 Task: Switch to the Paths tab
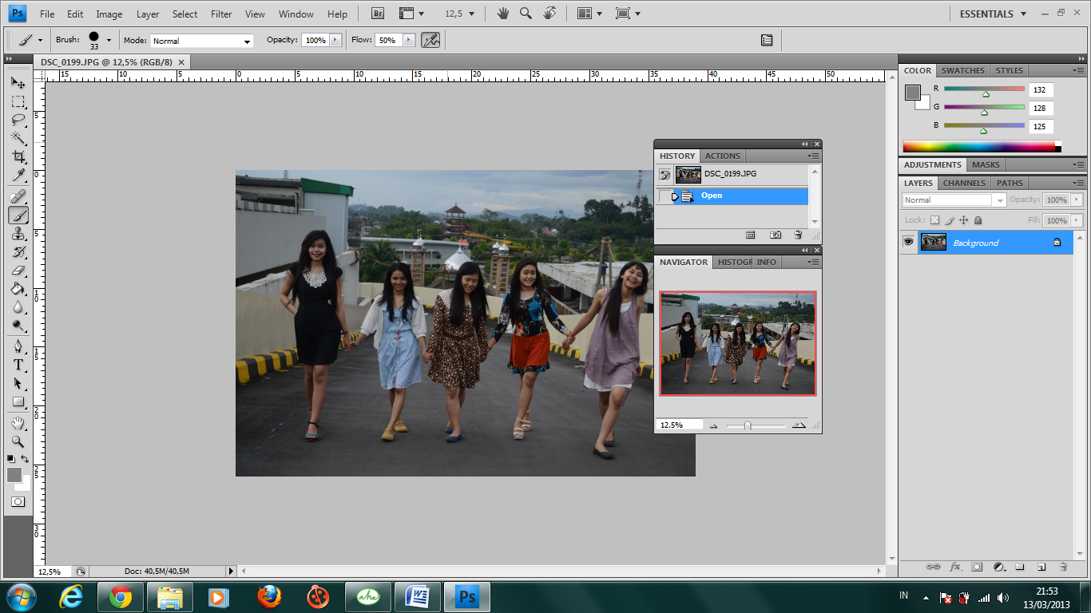pos(1010,183)
